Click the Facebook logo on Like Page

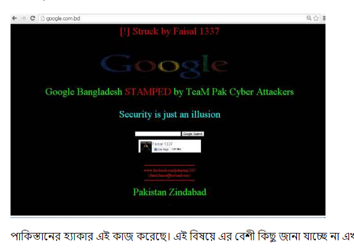(156, 149)
